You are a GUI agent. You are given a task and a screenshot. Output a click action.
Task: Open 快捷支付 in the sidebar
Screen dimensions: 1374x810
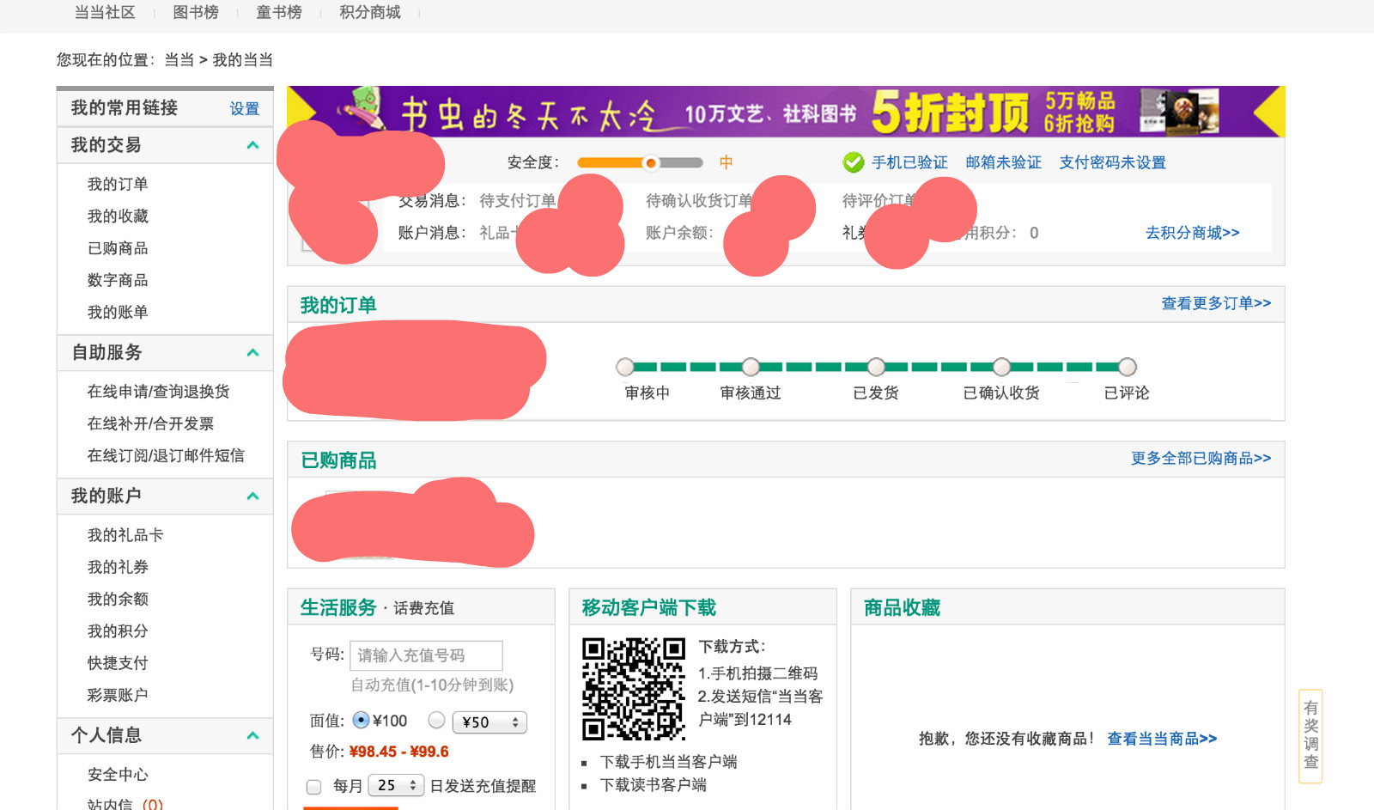[x=118, y=663]
